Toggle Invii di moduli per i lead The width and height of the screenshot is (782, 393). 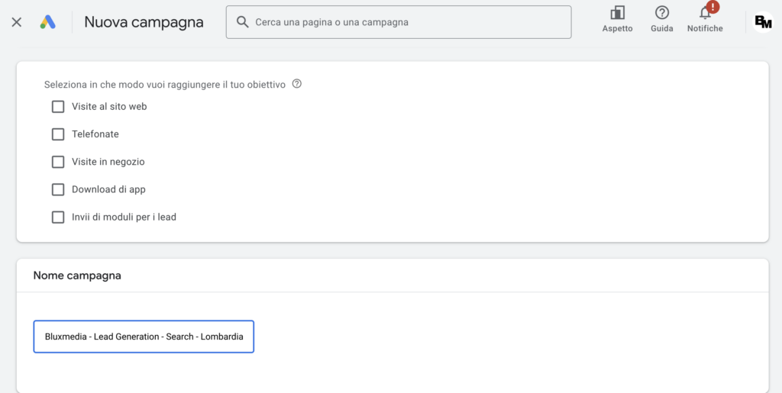(58, 217)
